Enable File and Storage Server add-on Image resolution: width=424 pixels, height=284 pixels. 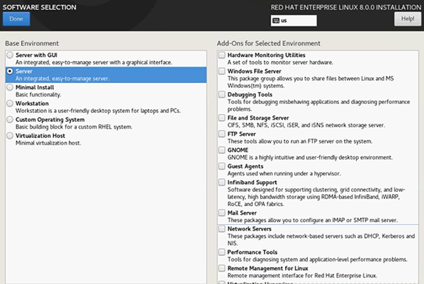(222, 118)
